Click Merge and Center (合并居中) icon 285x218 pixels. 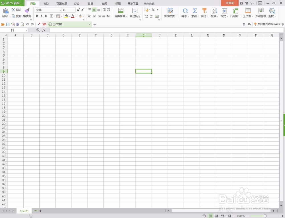[121, 11]
